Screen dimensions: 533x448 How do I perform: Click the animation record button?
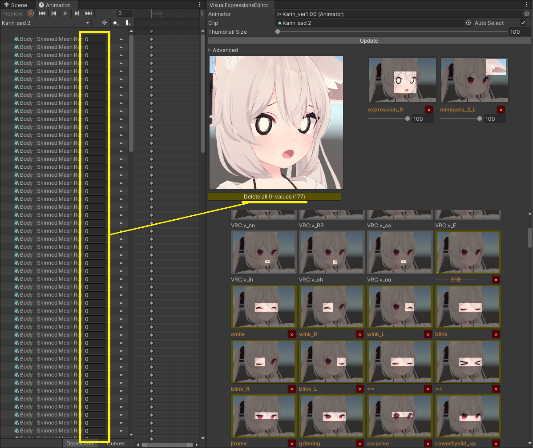point(31,14)
